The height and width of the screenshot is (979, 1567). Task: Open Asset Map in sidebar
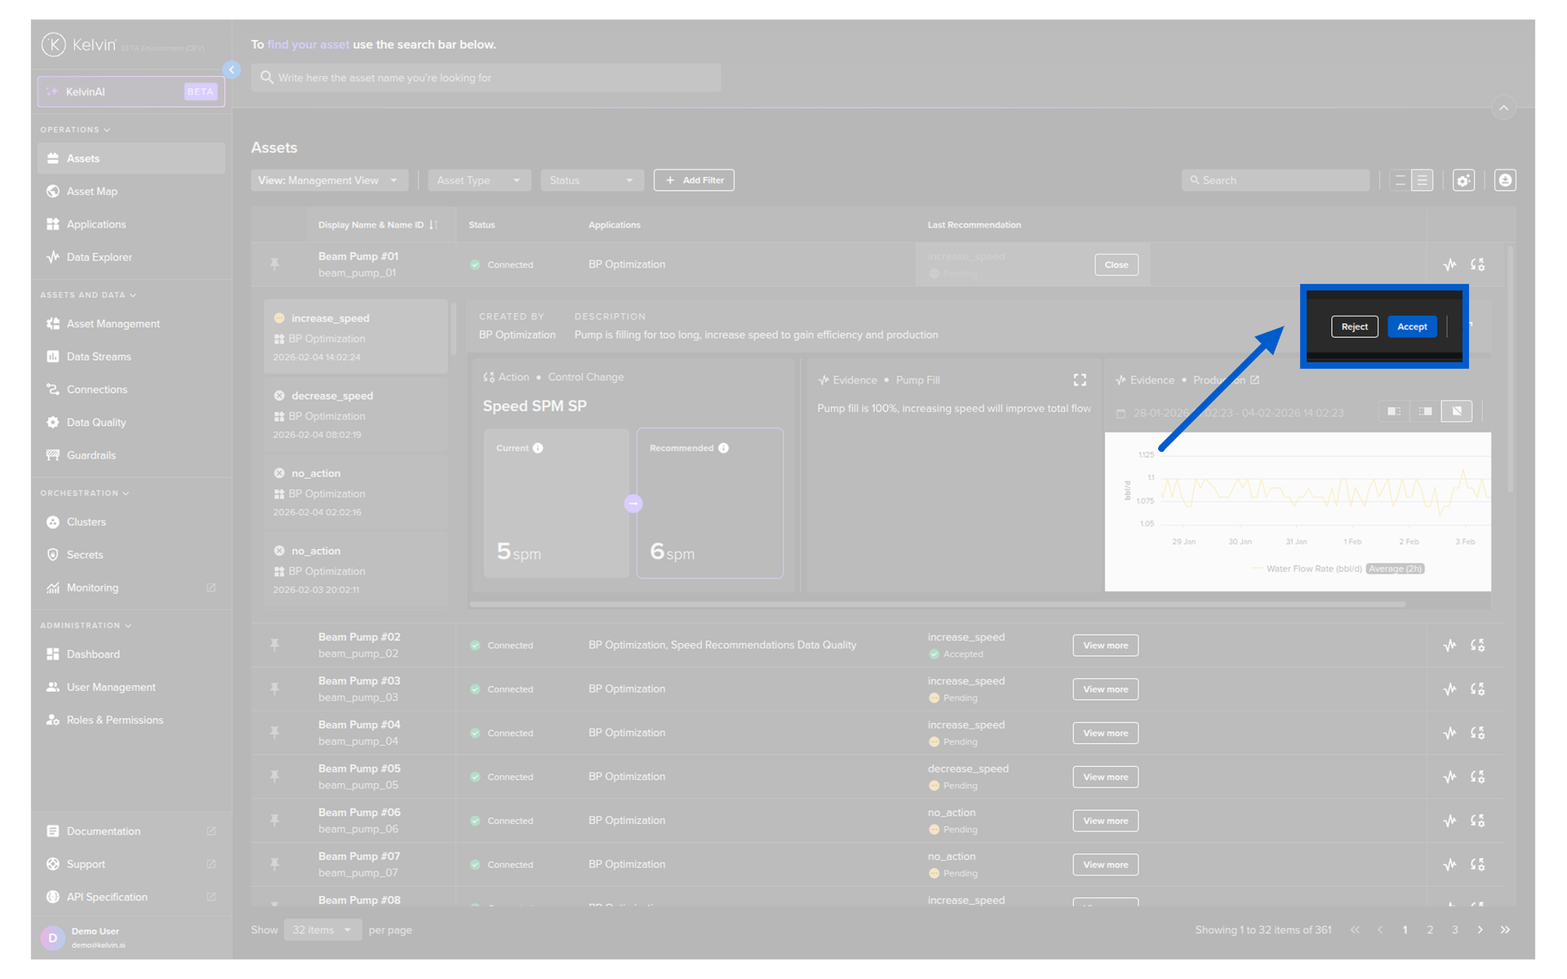(92, 191)
